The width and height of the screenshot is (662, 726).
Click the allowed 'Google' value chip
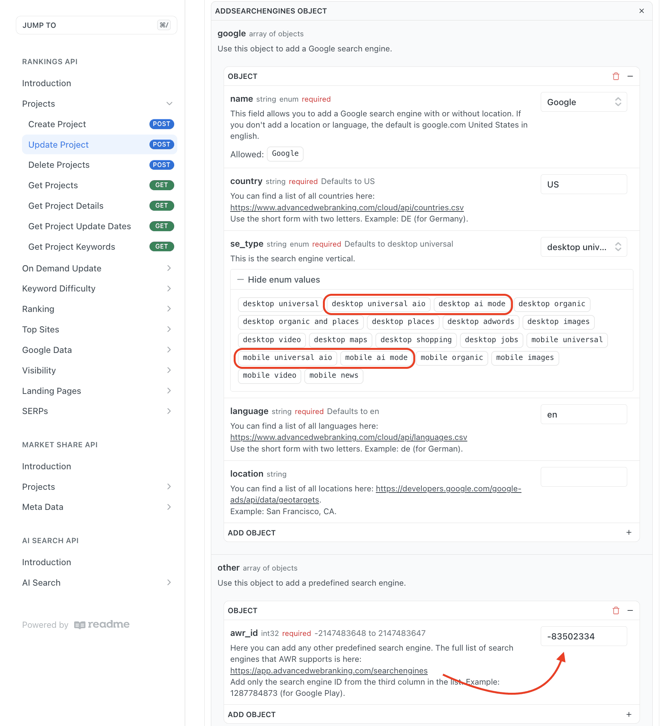(x=285, y=153)
